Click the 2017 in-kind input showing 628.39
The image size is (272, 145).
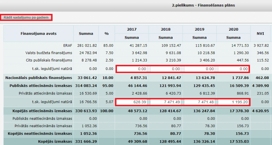[132, 102]
